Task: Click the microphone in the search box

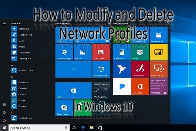Action: tap(66, 128)
